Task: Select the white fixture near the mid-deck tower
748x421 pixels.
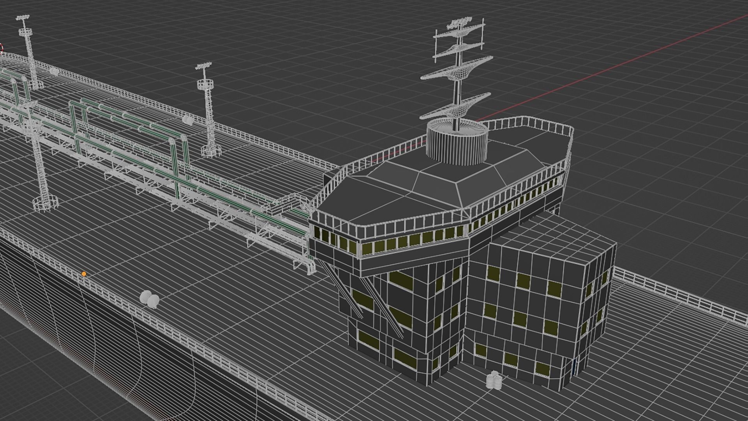Action: point(188,120)
